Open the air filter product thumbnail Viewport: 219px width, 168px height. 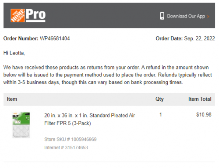[21, 125]
